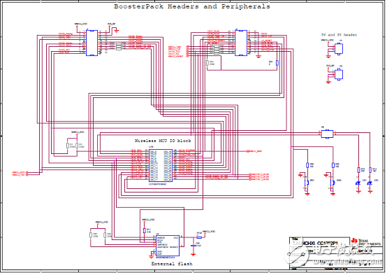387x273 pixels.
Task: Click the LAUNCHXL-CC1352P1 title block text
Action: tap(315, 243)
